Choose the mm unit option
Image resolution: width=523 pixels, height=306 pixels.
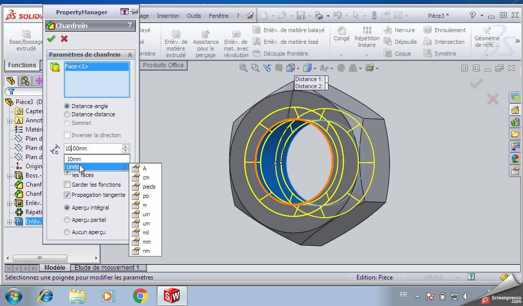point(145,242)
